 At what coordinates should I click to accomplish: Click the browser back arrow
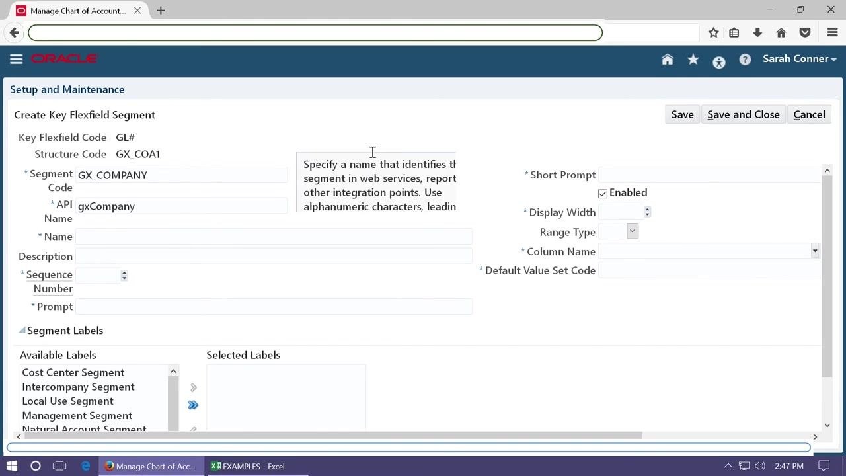[15, 32]
